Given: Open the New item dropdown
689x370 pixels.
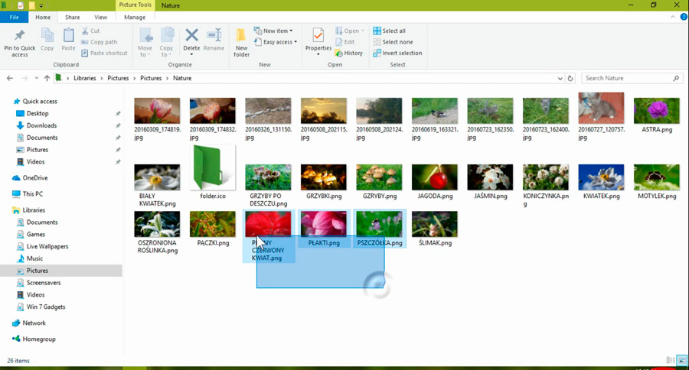Looking at the screenshot, I should (x=273, y=31).
